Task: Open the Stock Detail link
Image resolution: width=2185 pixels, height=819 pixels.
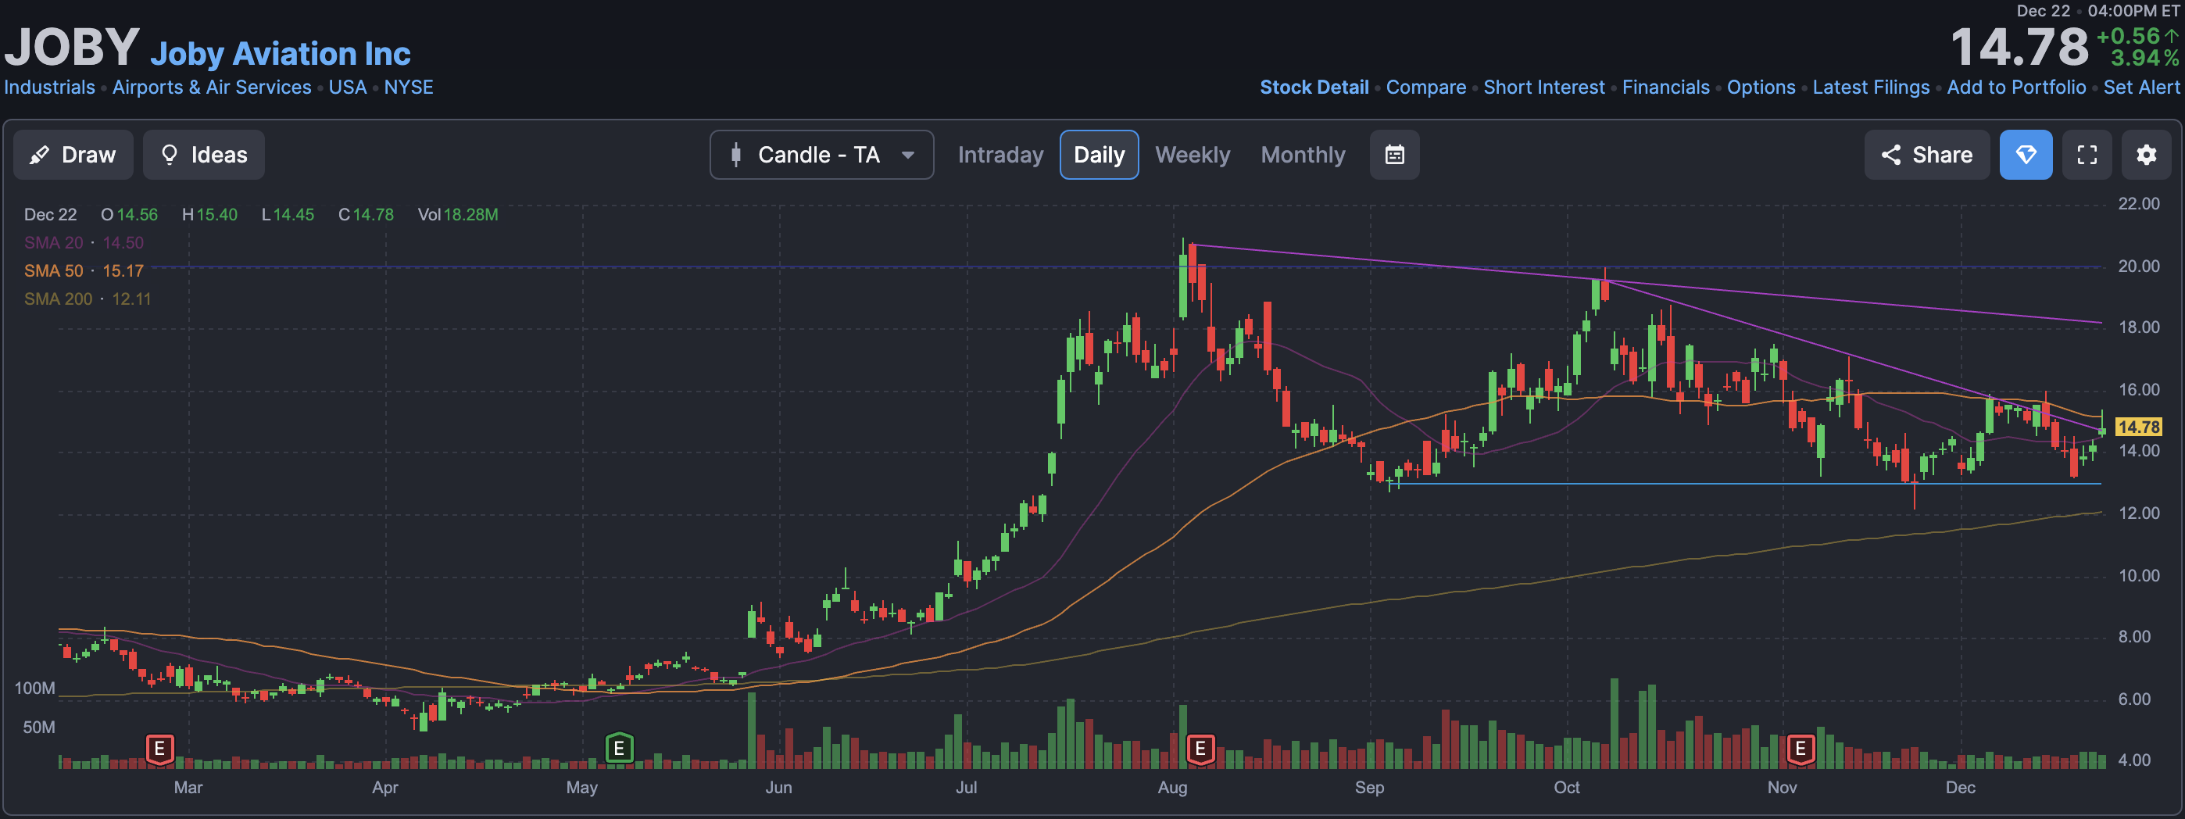Action: tap(1313, 88)
